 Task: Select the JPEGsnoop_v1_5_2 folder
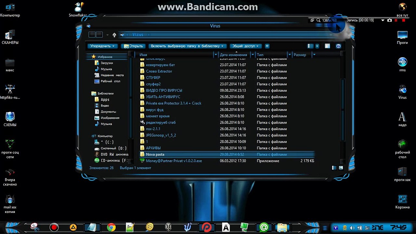click(161, 135)
